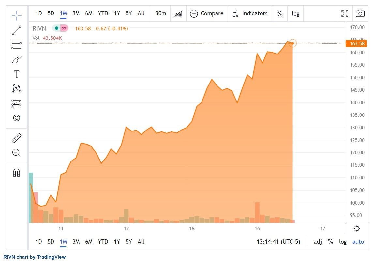The width and height of the screenshot is (374, 261).
Task: Select the brush drawing tool
Action: pos(16,60)
